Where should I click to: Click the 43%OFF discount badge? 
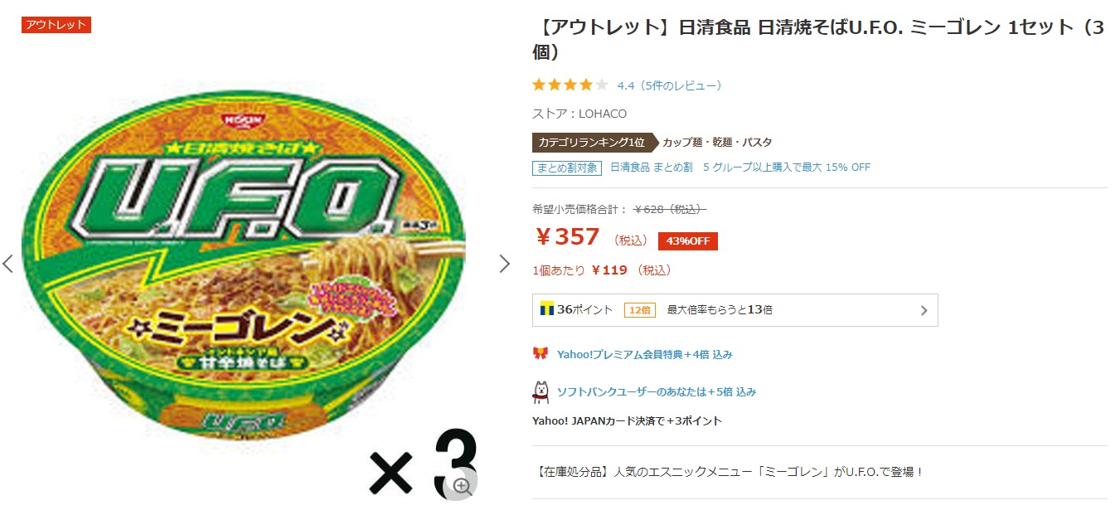pos(687,240)
